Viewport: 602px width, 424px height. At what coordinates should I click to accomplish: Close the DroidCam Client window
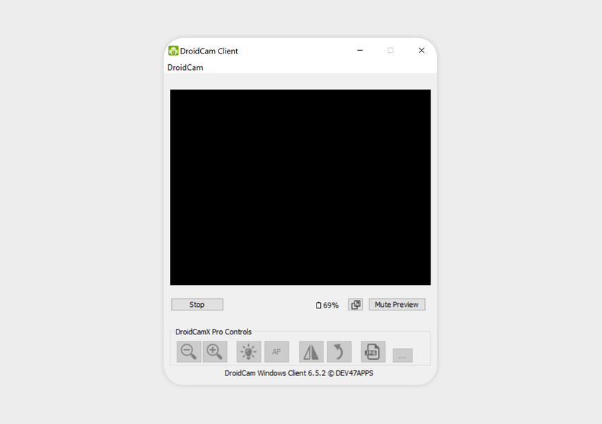[422, 50]
